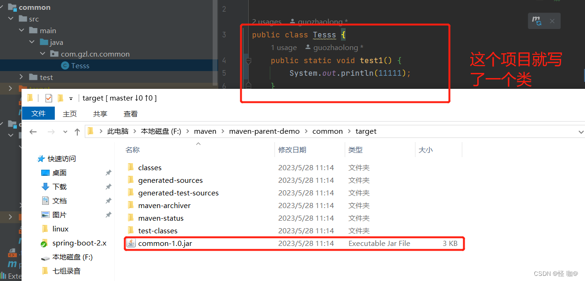This screenshot has width=585, height=281.
Task: Collapse the src folder in project tree
Action: (x=11, y=19)
